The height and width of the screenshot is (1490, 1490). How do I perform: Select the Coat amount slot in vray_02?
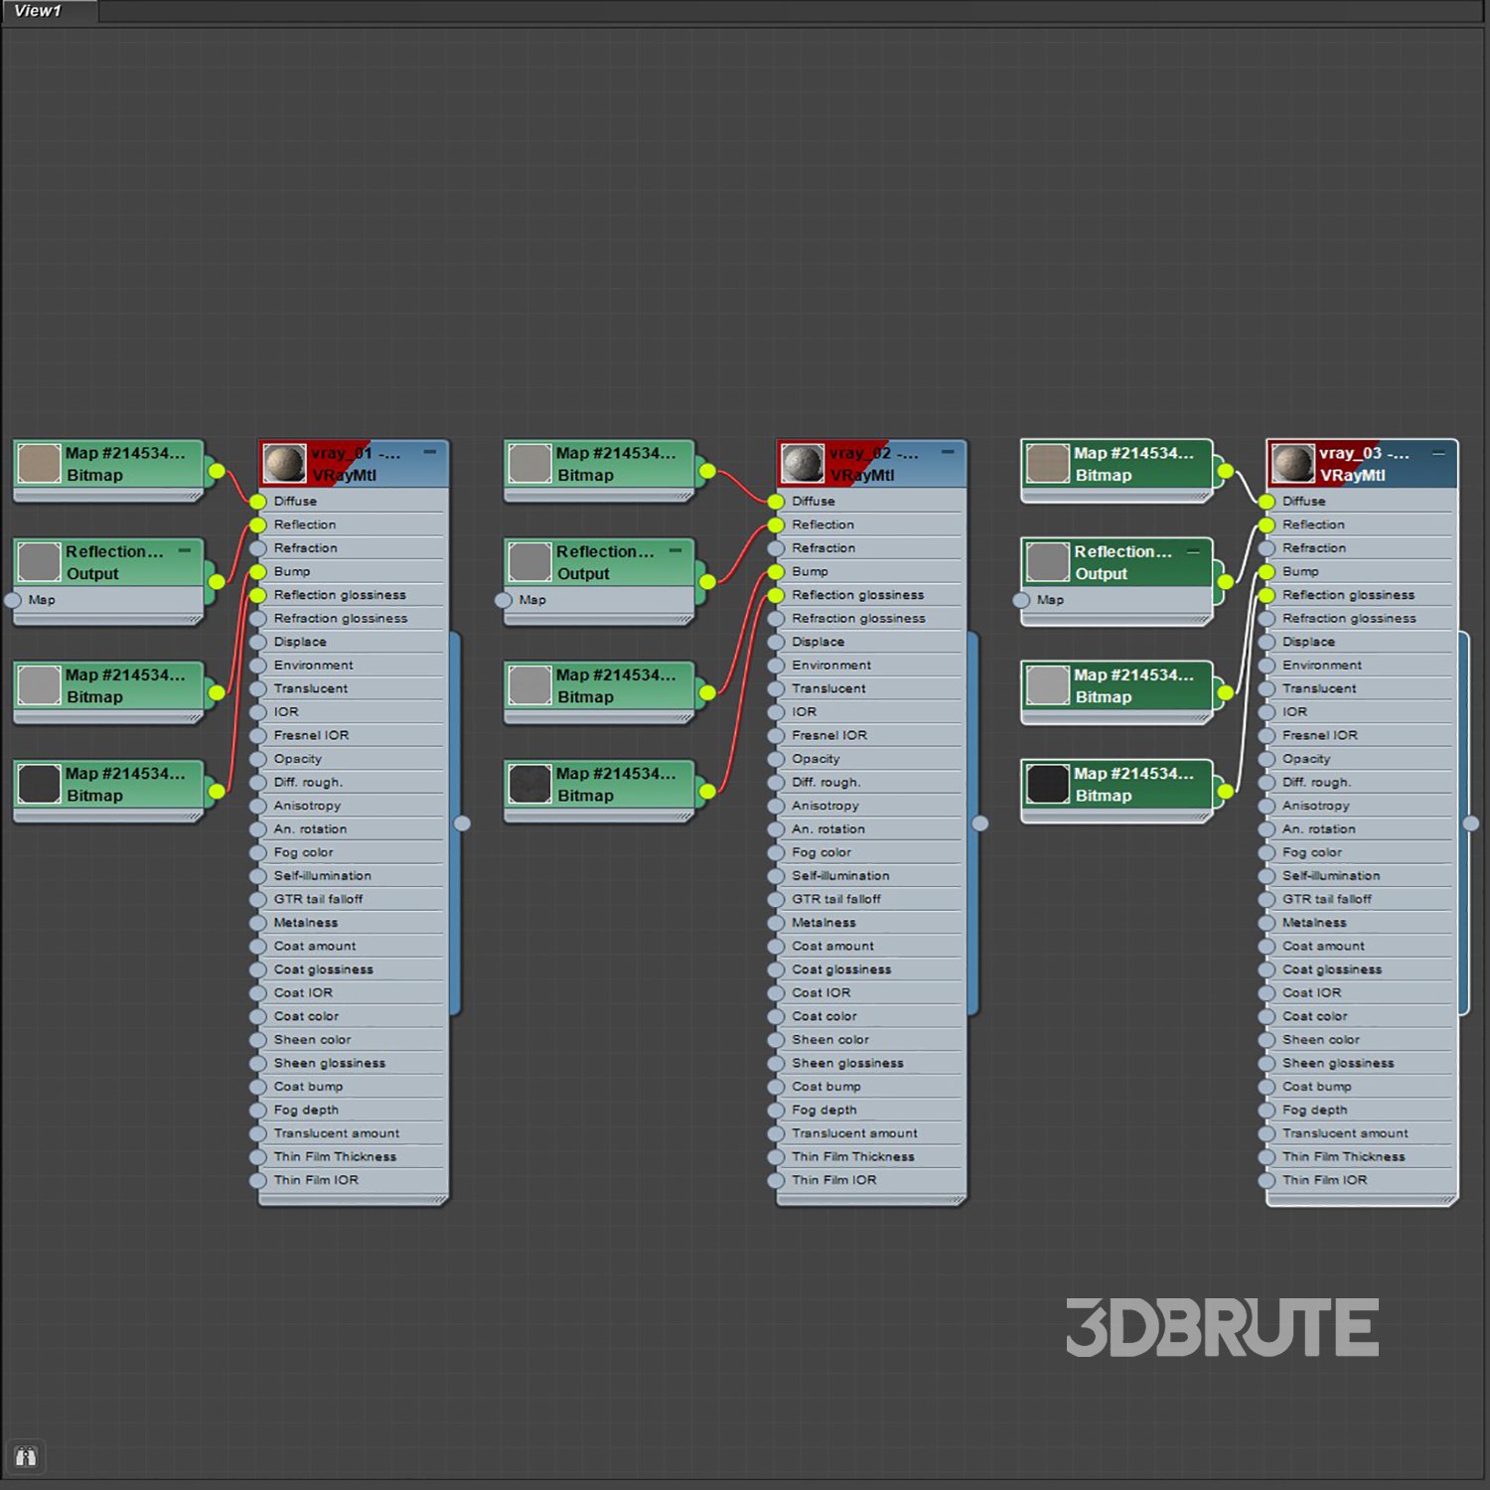832,947
